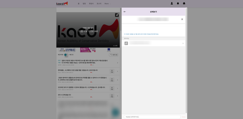
Task: Open the notifications bell icon
Action: point(178,3)
